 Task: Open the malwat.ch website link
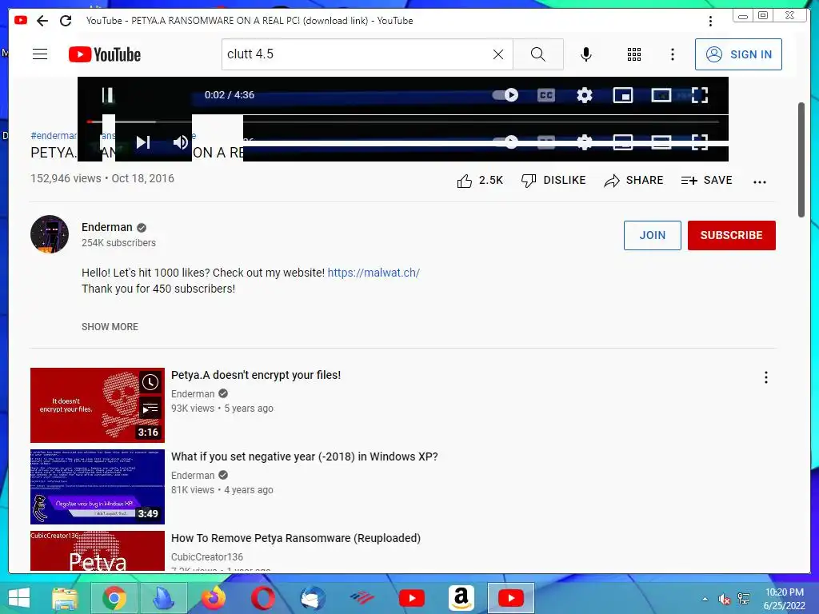374,273
